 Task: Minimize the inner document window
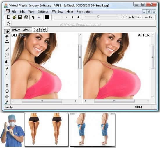pyautogui.click(x=144, y=12)
